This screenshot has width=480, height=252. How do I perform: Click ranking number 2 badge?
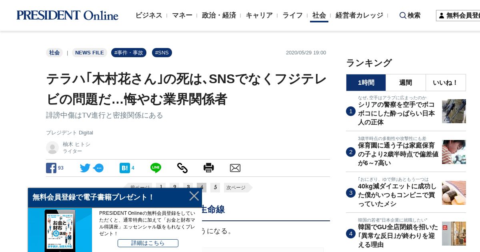click(351, 152)
